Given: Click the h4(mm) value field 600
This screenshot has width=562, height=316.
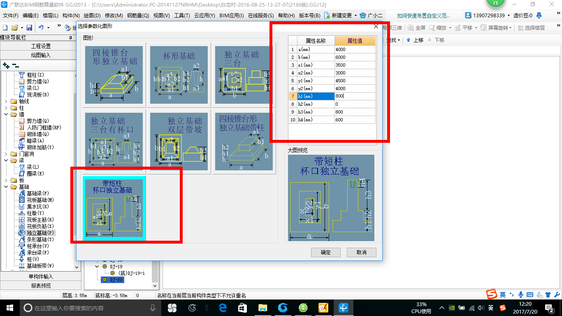Looking at the screenshot, I should [x=355, y=120].
